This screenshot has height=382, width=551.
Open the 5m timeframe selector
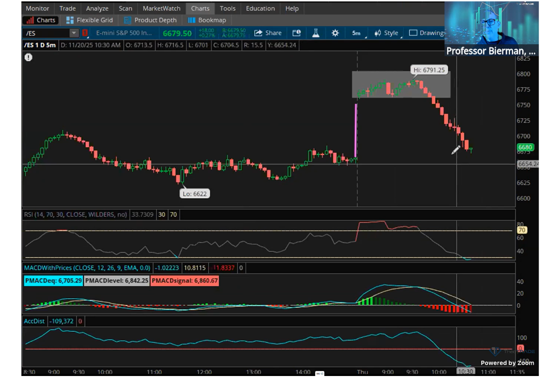pyautogui.click(x=357, y=33)
